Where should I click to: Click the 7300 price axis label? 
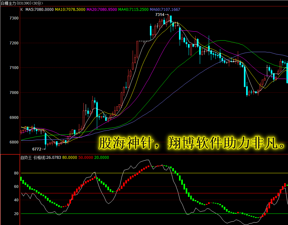pyautogui.click(x=14, y=18)
